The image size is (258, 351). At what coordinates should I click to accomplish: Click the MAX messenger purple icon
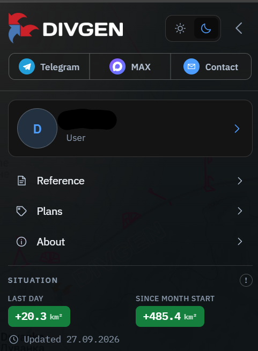117,66
